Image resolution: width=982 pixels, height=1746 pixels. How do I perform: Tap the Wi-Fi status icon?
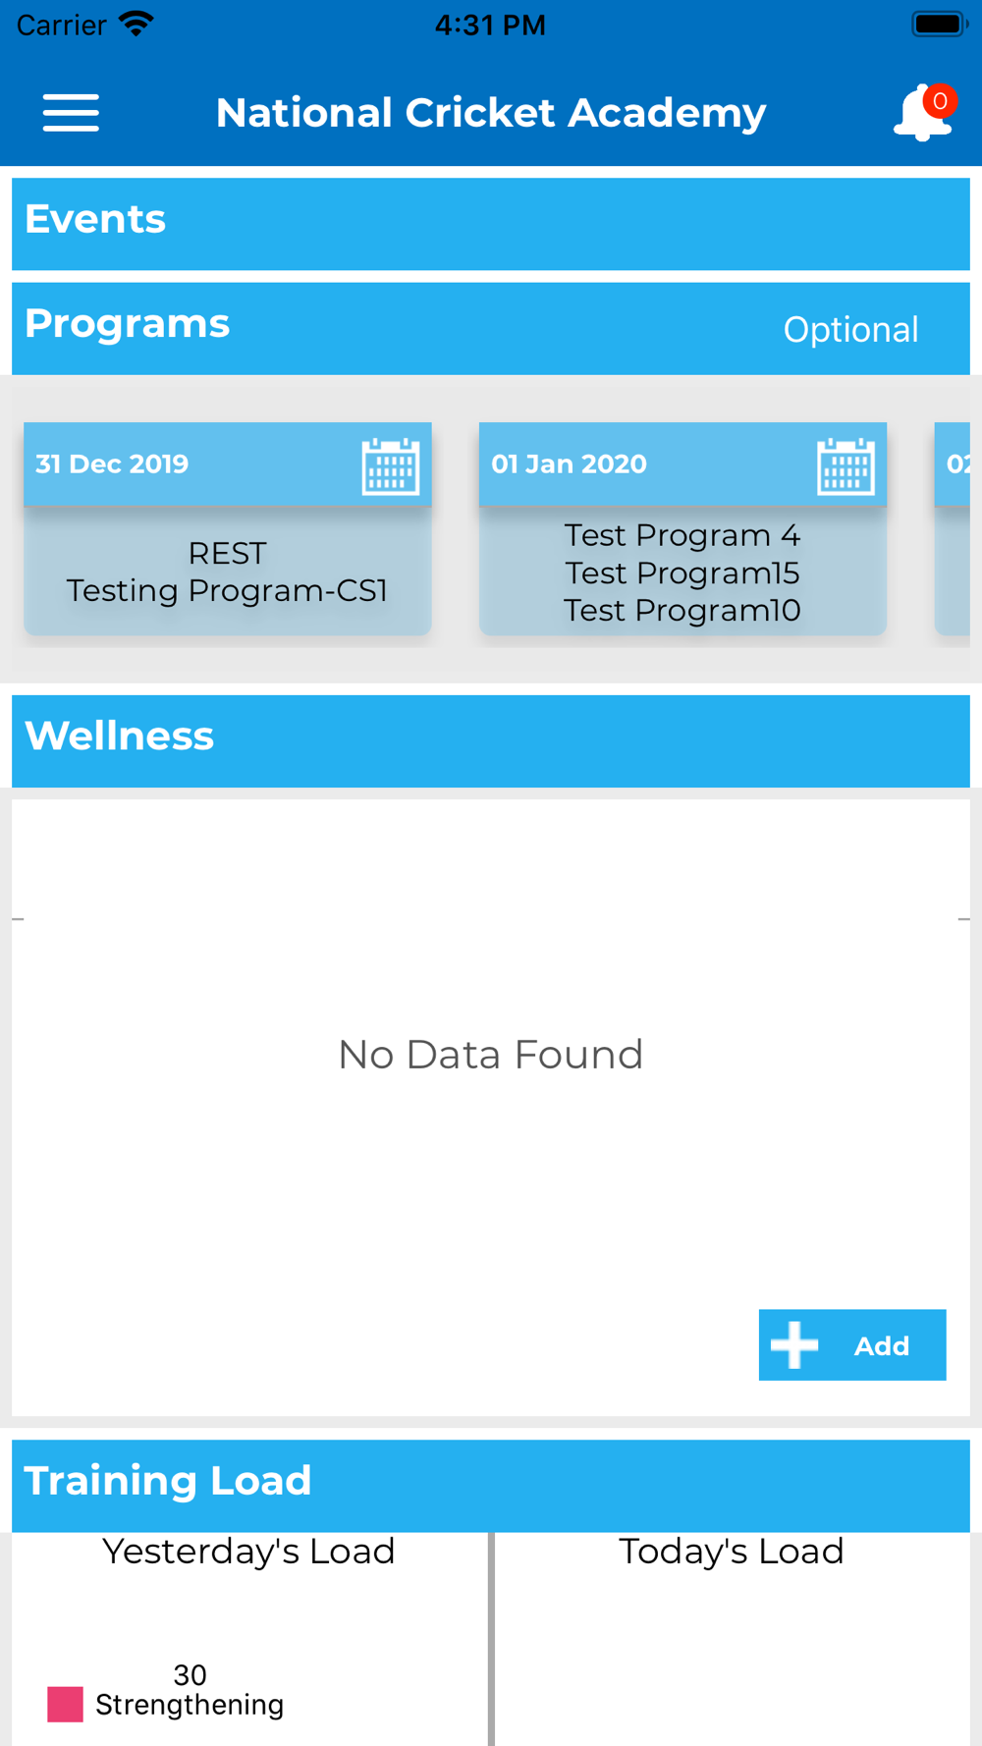click(x=136, y=24)
